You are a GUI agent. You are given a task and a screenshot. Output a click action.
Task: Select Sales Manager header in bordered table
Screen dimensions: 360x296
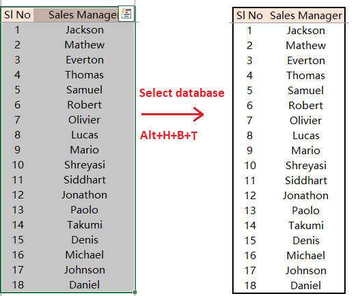point(306,16)
